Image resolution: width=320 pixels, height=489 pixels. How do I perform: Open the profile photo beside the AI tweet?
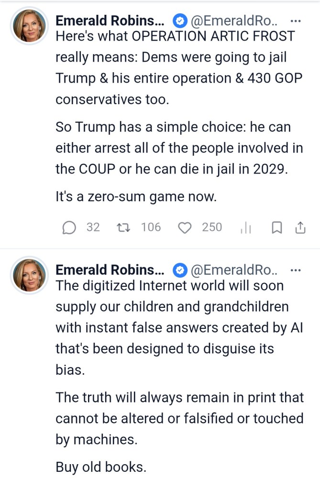[29, 275]
